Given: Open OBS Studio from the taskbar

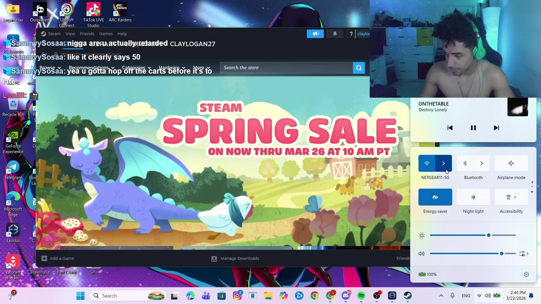Looking at the screenshot, I should pos(377,296).
